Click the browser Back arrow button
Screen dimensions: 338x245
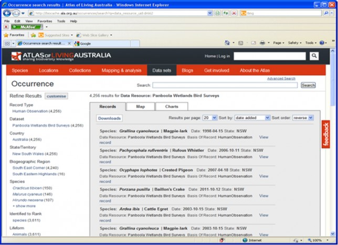click(7, 13)
